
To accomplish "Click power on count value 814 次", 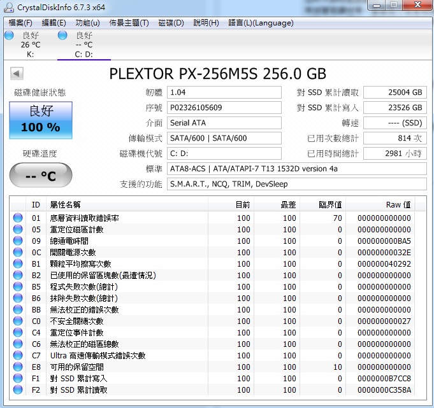I will point(395,138).
